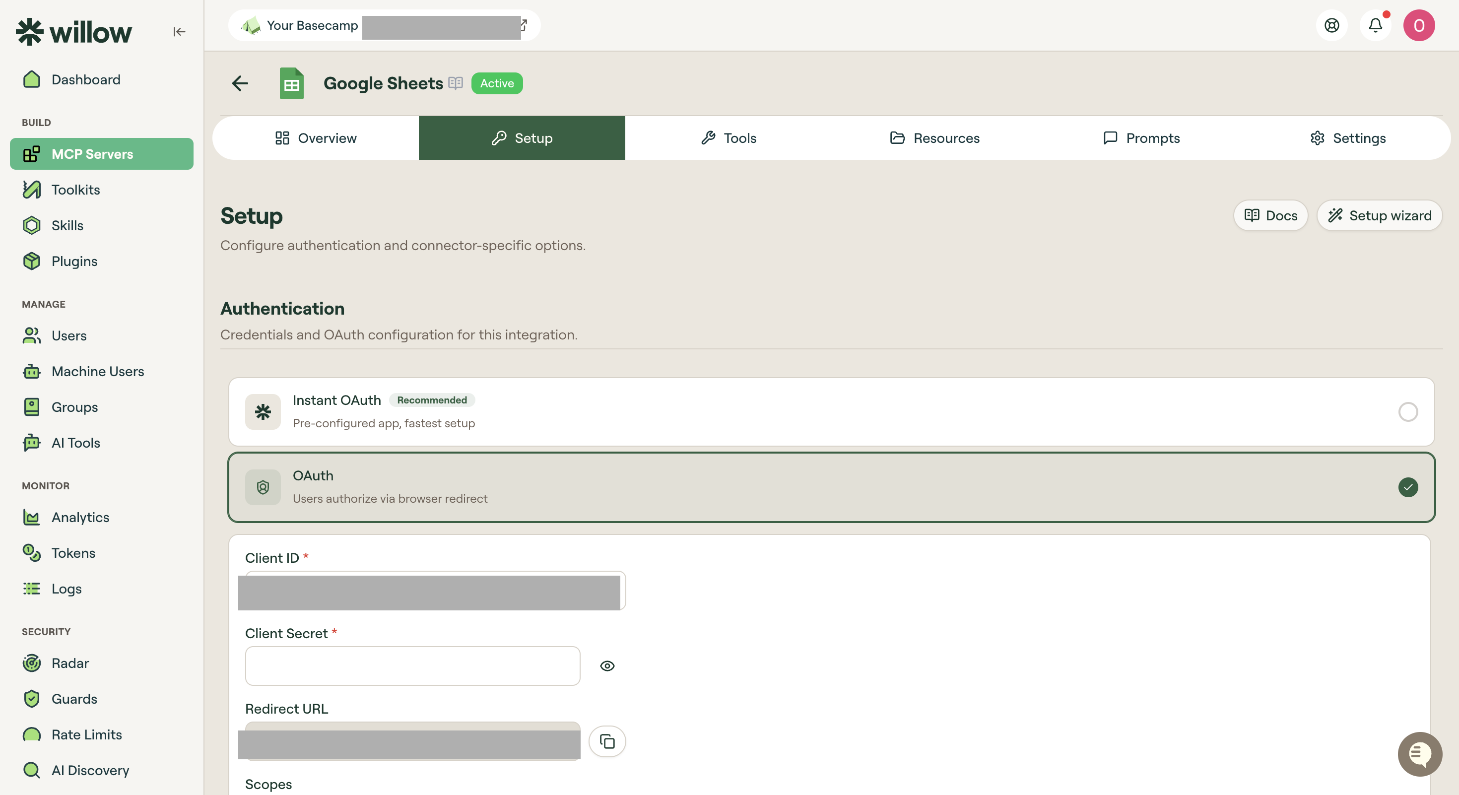Click the Client ID input field
Screen dimensions: 1459x795
(435, 591)
